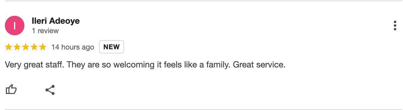Click the first gold rating star
Image resolution: width=403 pixels, height=110 pixels.
(9, 47)
